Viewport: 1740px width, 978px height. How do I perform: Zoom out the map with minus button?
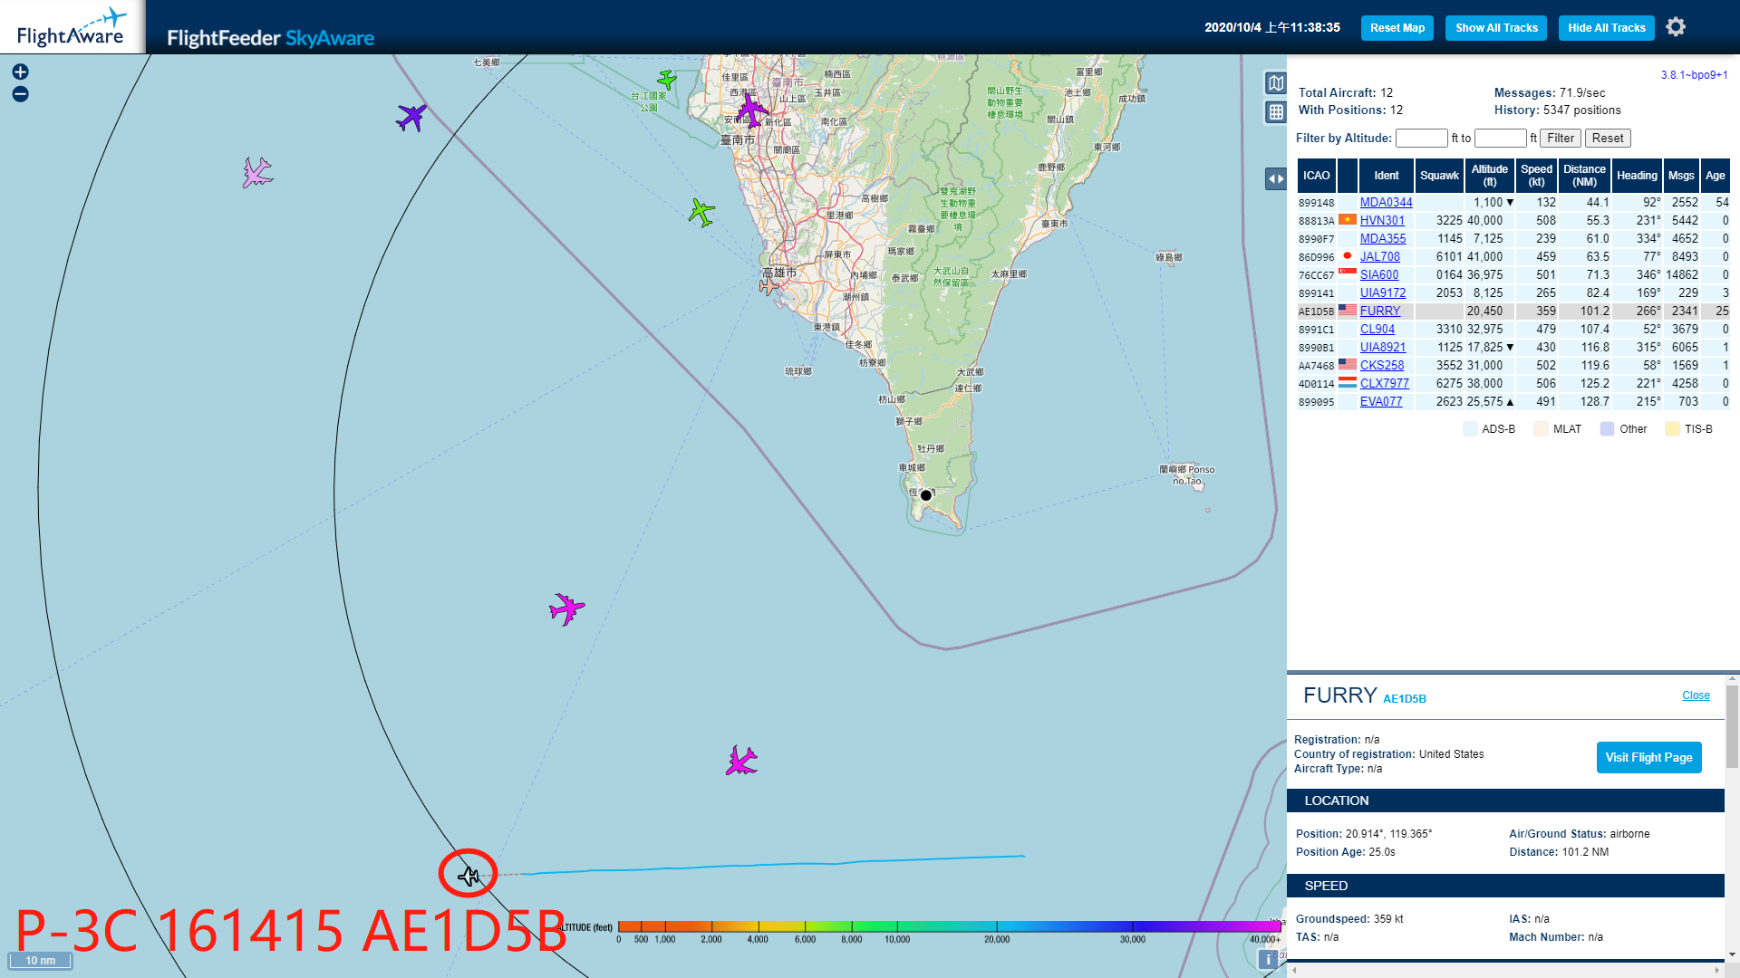[20, 94]
